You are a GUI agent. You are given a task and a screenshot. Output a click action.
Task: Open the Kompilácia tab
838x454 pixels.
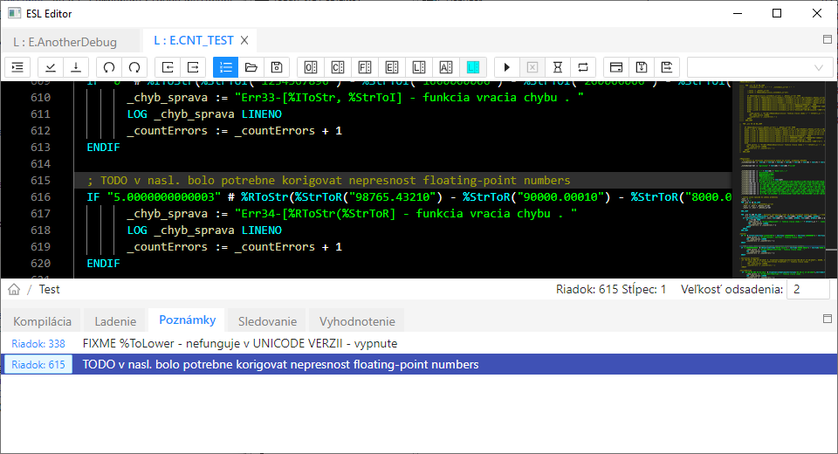tap(41, 321)
